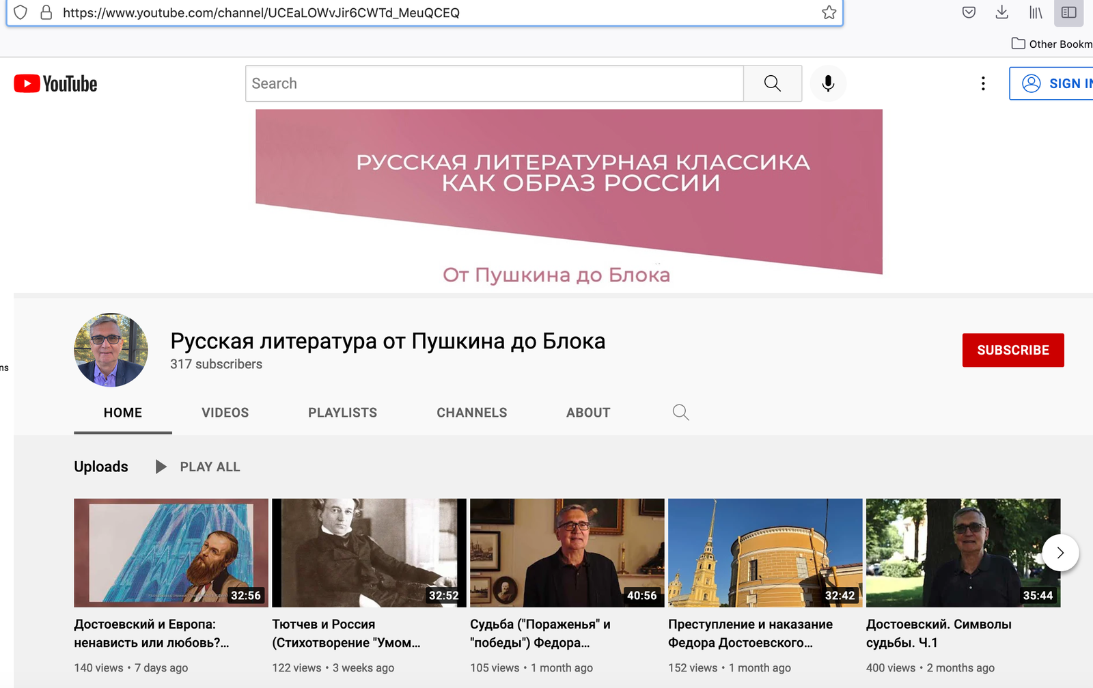
Task: Open the video 'Тютчев и Россия' thumbnail
Action: (x=369, y=552)
